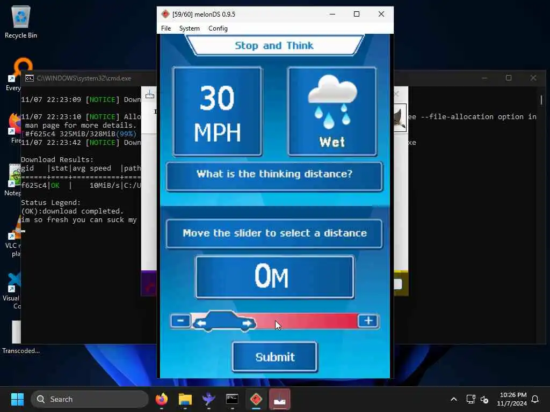Open the Recycle Bin desktop icon
The height and width of the screenshot is (412, 550).
[21, 22]
